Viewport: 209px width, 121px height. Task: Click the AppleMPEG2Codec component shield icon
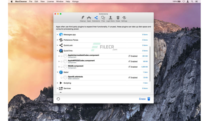point(65,61)
